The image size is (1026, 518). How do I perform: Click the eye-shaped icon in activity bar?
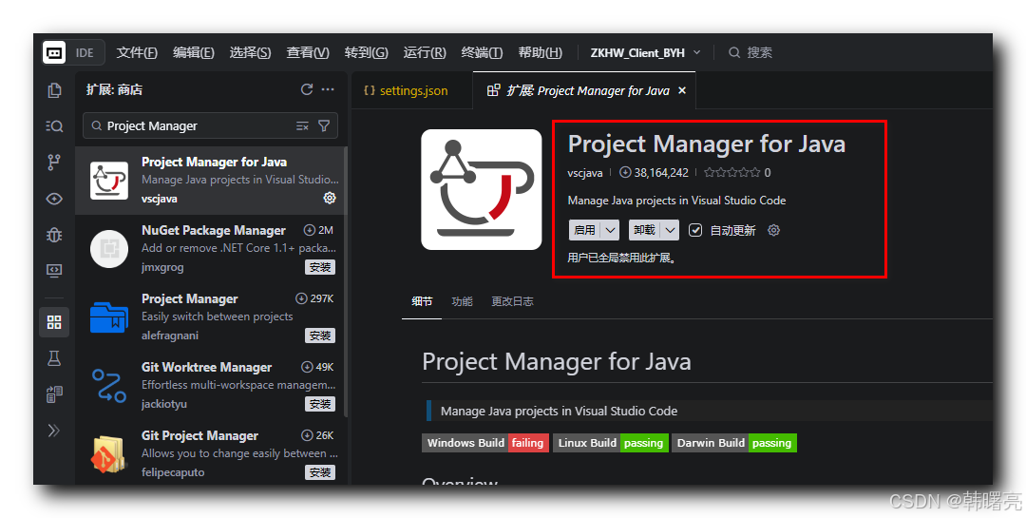(x=54, y=199)
